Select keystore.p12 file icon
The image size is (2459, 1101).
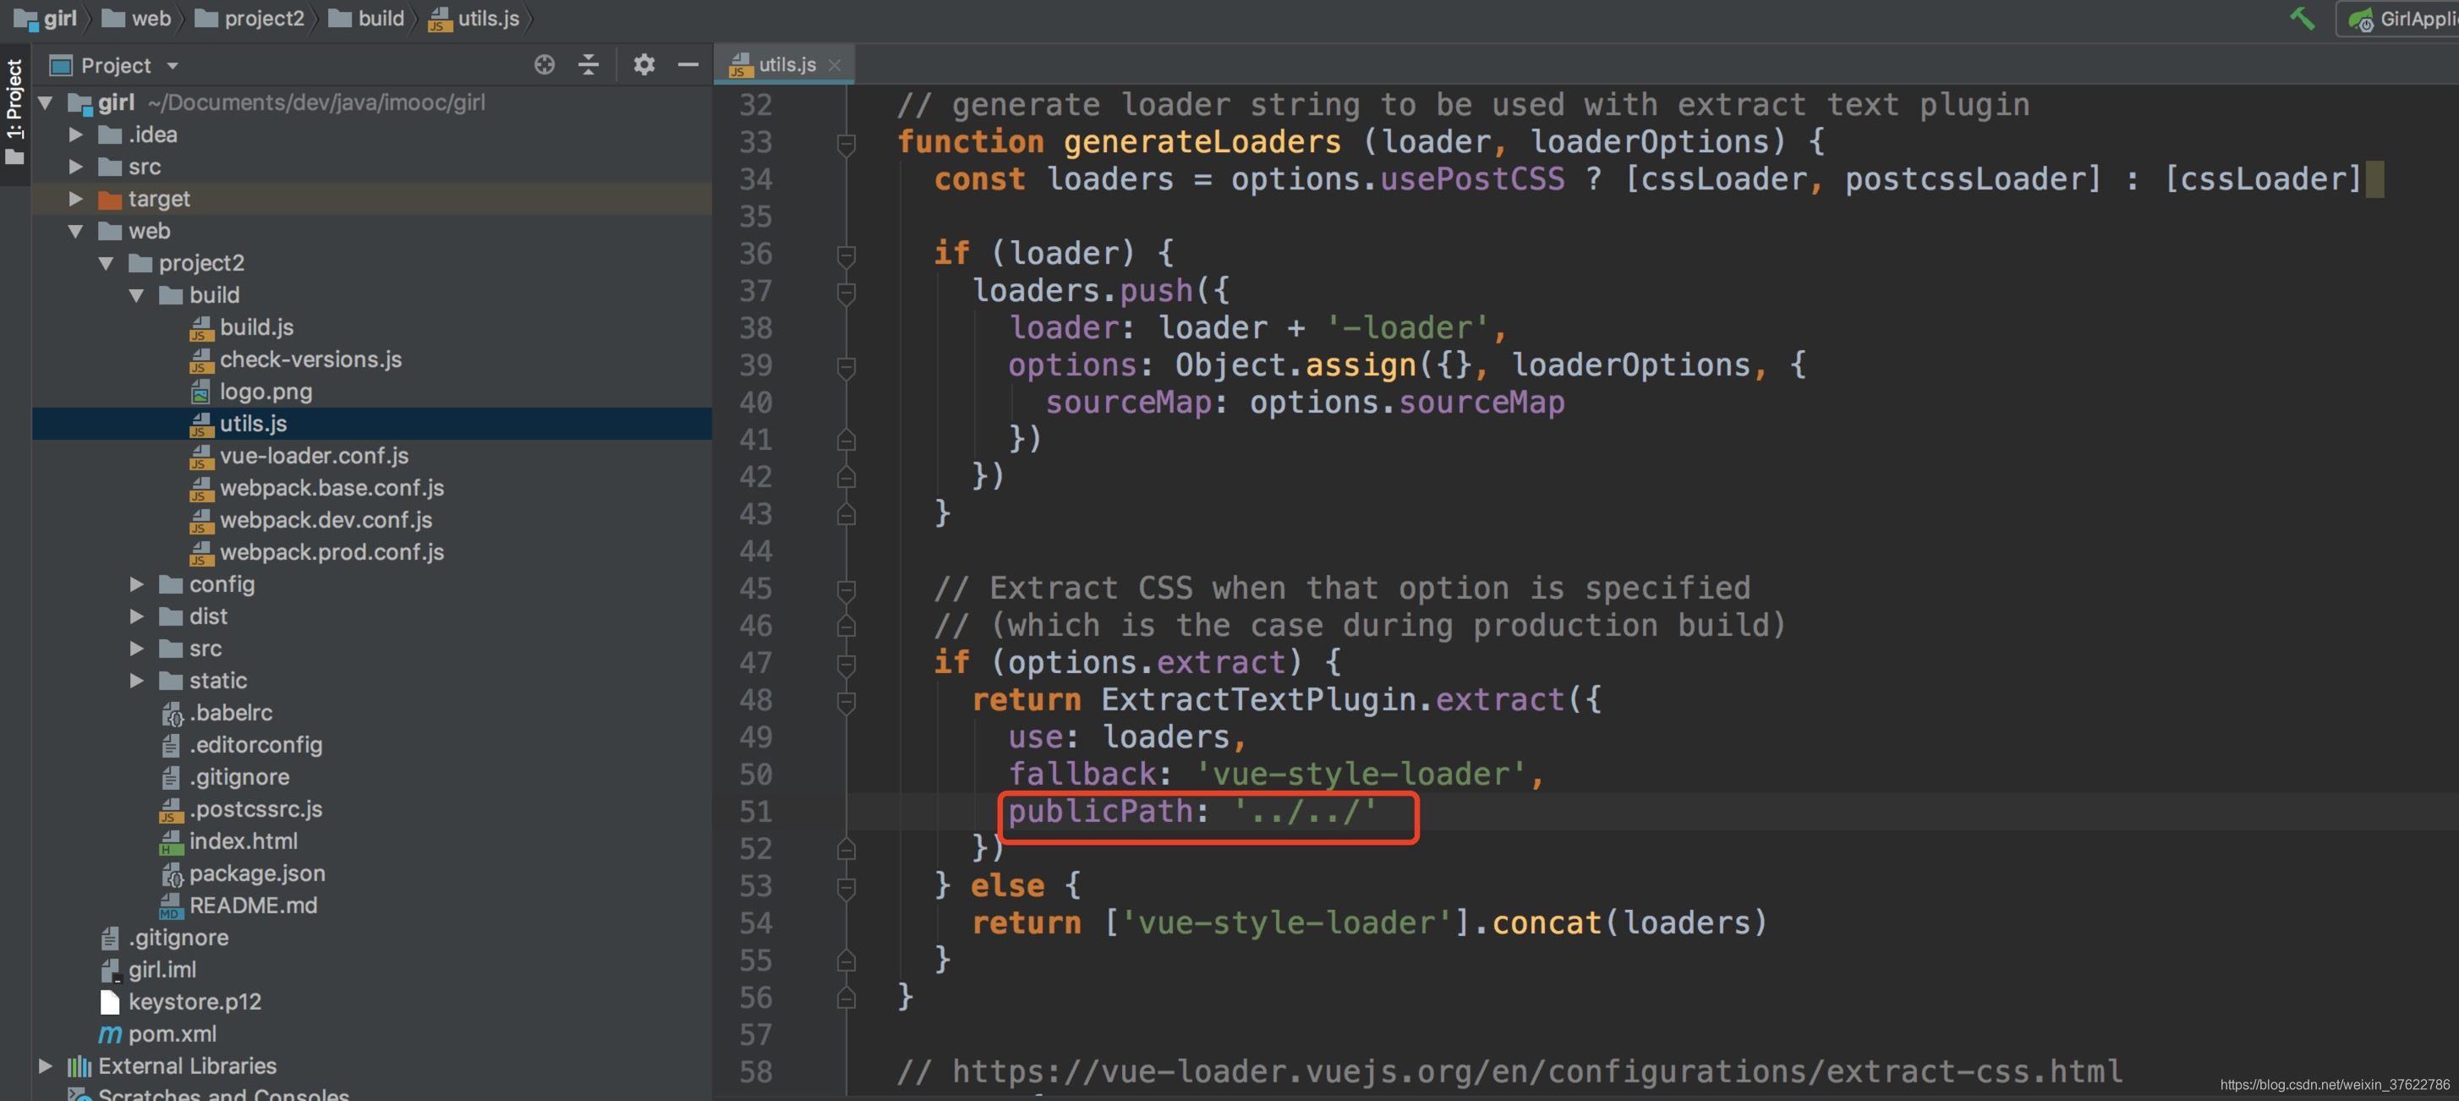(x=110, y=1002)
